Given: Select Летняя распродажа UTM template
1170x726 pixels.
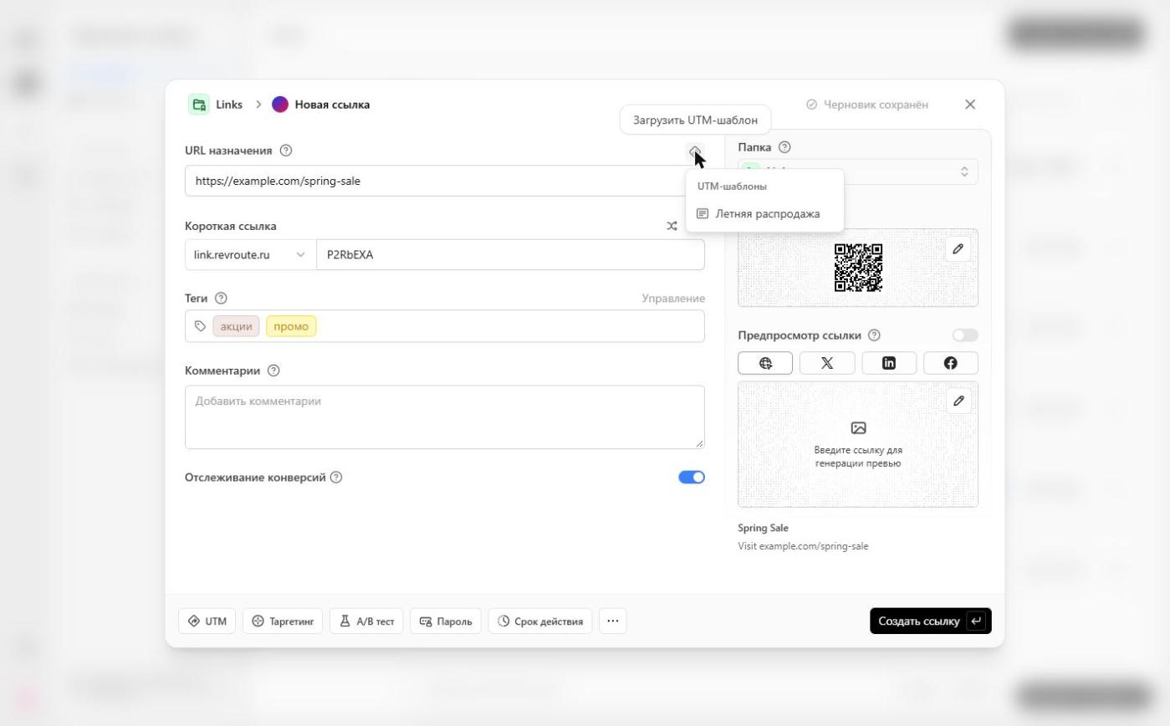Looking at the screenshot, I should tap(765, 214).
